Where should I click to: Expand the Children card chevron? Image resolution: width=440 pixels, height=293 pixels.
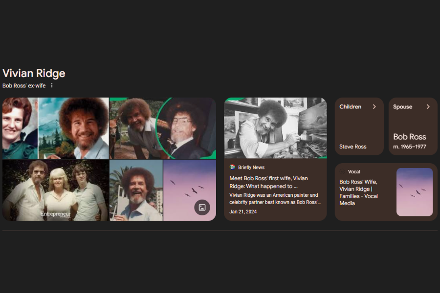click(374, 106)
